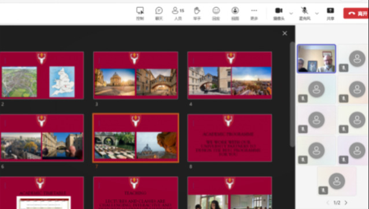The width and height of the screenshot is (369, 209).
Task: Unmute the microphone (麦克风)
Action: 305,13
